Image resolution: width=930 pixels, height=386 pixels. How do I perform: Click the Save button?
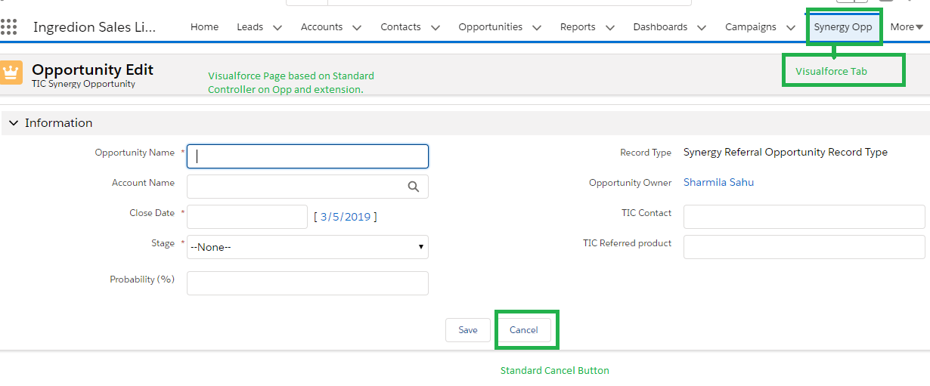pos(468,330)
